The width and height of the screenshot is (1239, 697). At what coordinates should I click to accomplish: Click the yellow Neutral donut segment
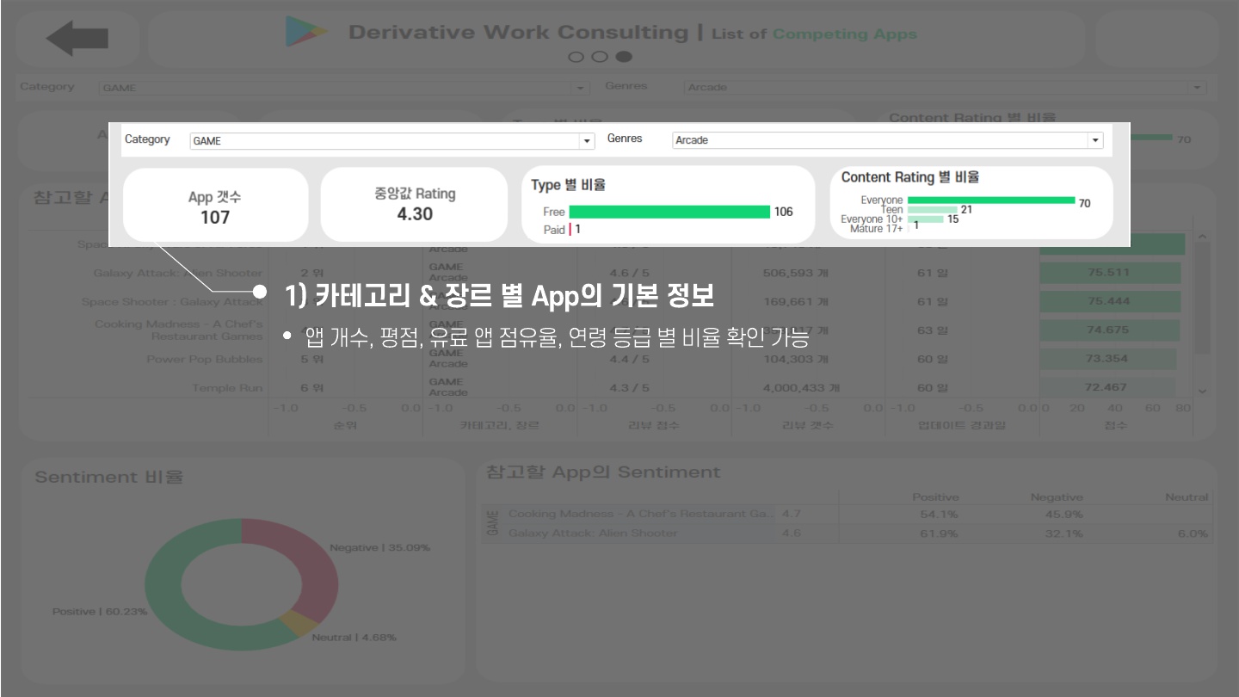(300, 625)
